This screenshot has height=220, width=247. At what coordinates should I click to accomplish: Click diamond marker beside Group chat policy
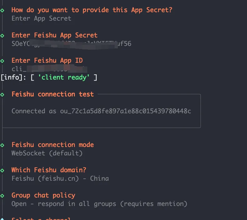point(2,195)
